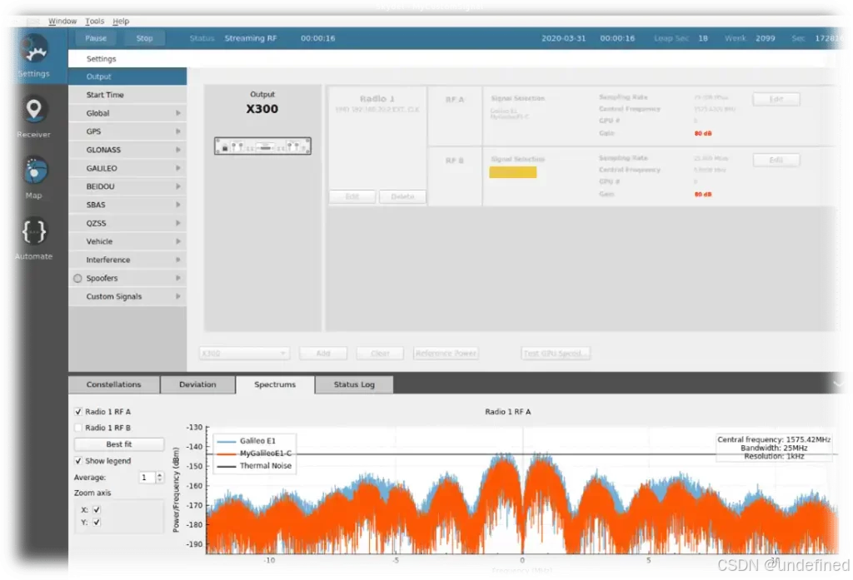Expand the QZSS submenu arrow
Screen dimensions: 853x580
click(x=178, y=223)
